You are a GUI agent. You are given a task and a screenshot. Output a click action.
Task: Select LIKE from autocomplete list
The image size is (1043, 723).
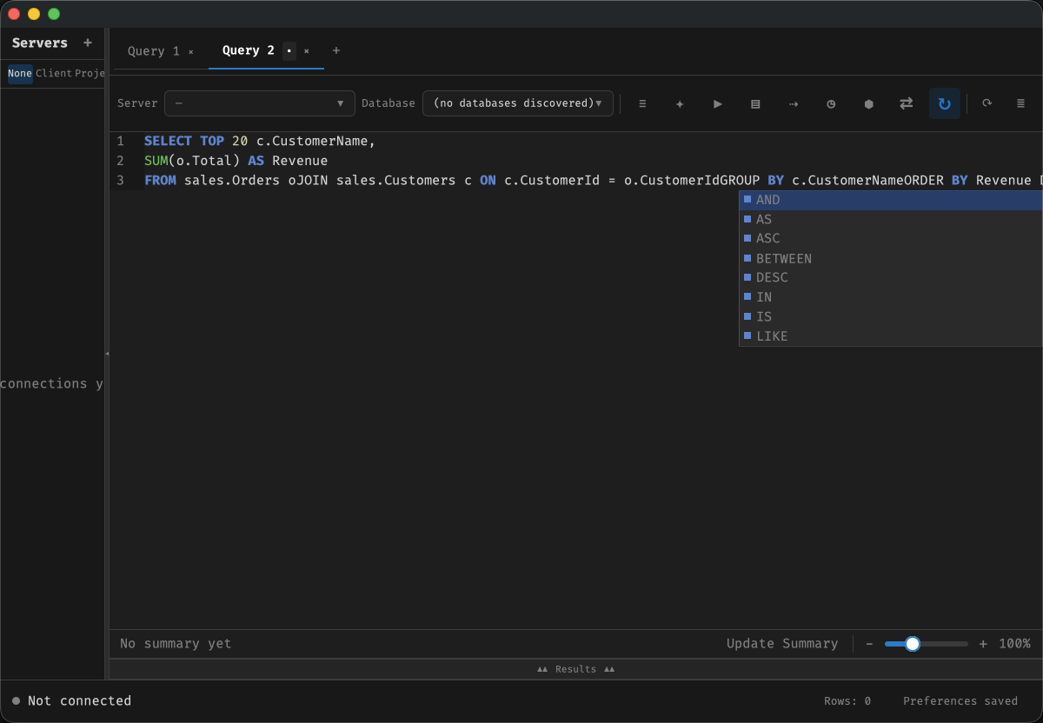pyautogui.click(x=891, y=336)
